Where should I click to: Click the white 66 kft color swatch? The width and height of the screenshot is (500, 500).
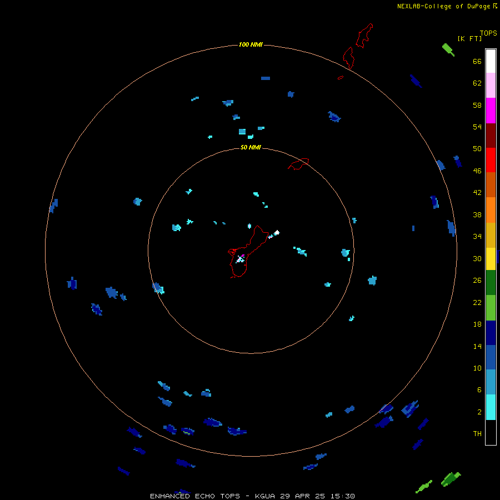click(491, 61)
